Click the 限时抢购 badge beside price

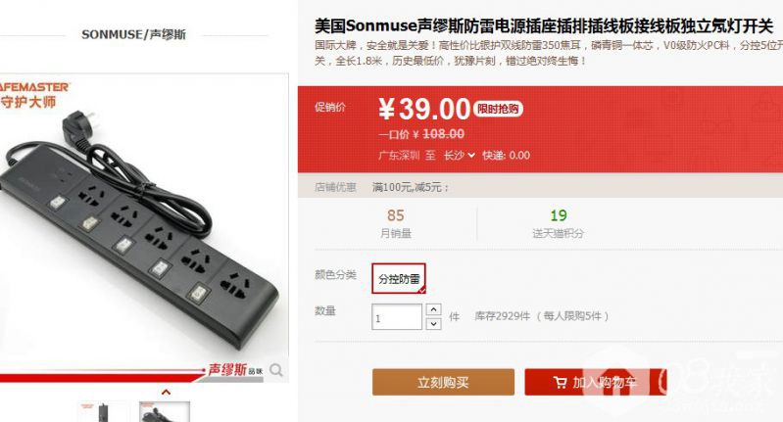[498, 109]
